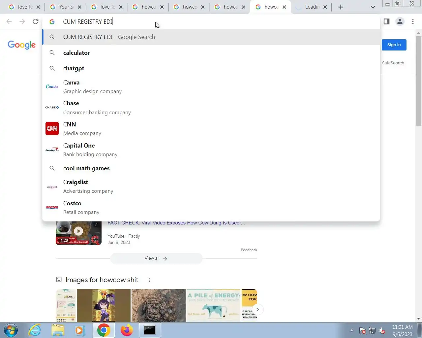
Task: Click the network tray icon
Action: [372, 330]
